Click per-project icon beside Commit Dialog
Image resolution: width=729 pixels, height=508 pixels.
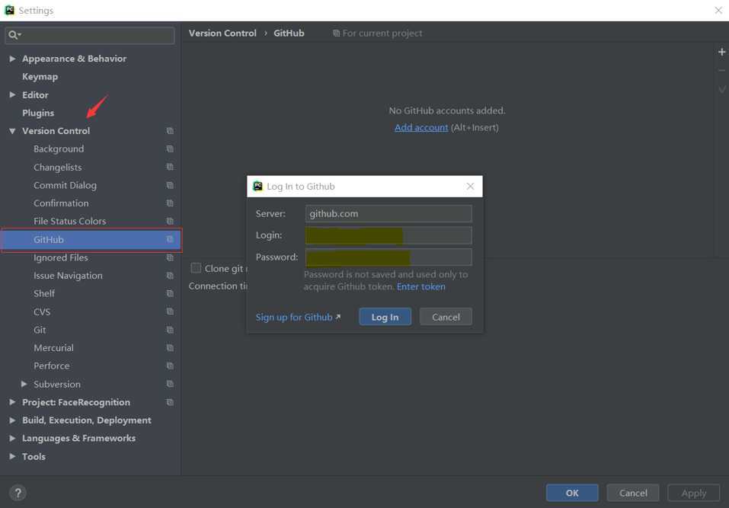click(x=170, y=185)
